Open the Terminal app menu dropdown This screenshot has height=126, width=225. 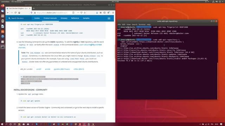point(17,1)
